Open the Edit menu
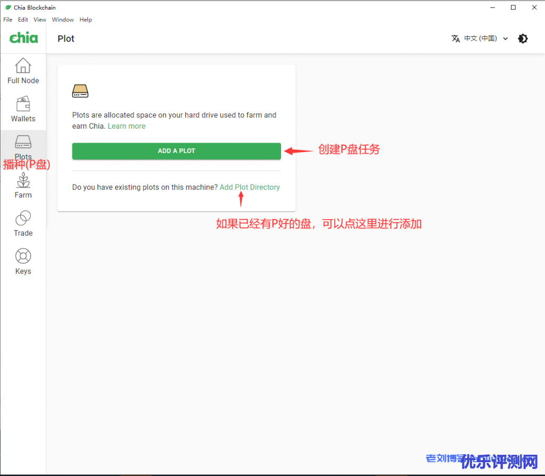The width and height of the screenshot is (545, 476). click(x=23, y=20)
